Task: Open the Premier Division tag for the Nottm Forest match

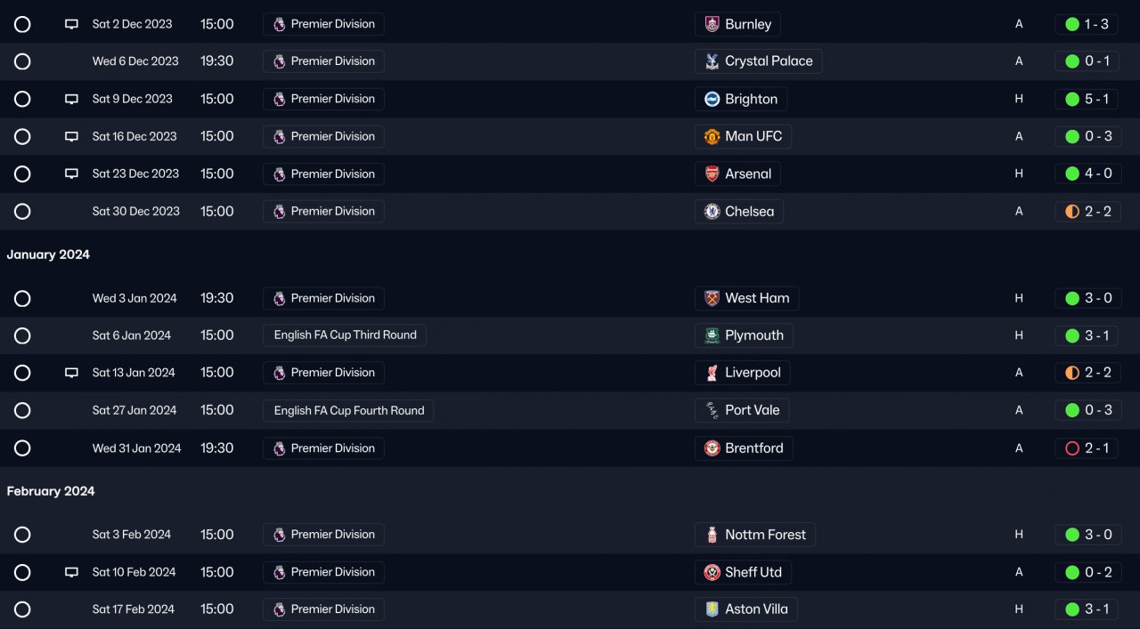Action: 323,535
